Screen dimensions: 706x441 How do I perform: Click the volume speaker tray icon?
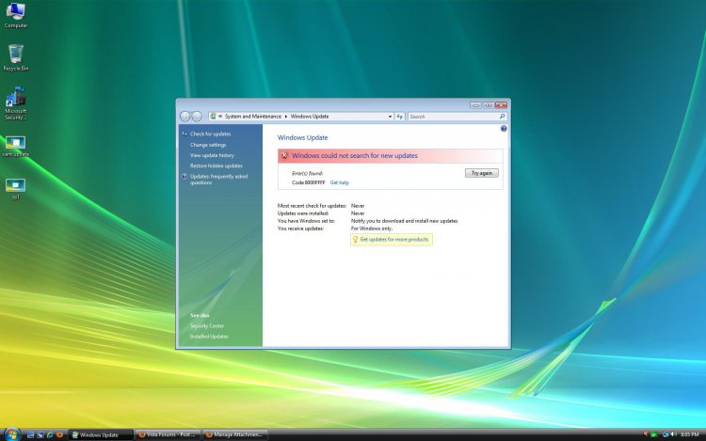click(x=674, y=434)
